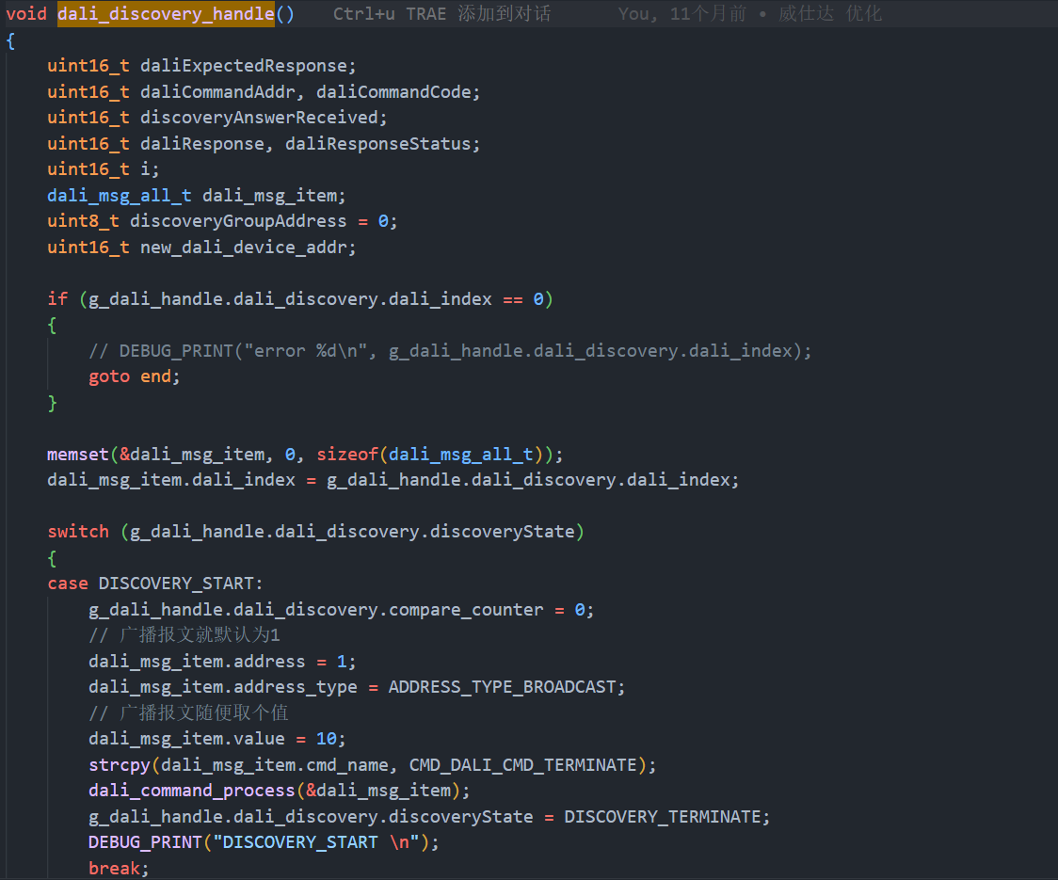Click the 'if' keyword of dali_index check

coord(57,299)
